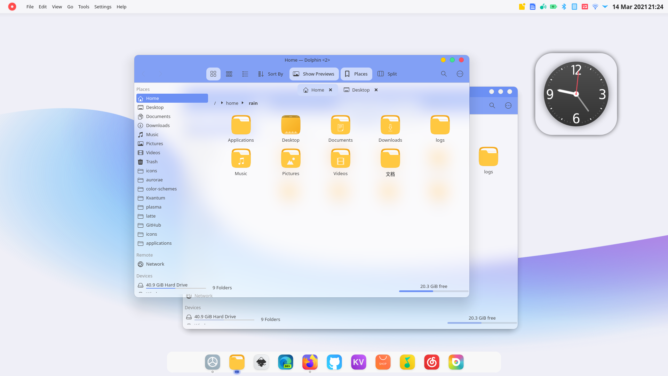
Task: Launch Firefox from the dock
Action: point(310,362)
